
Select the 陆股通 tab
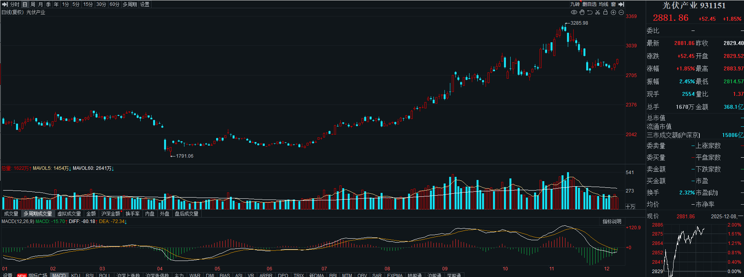415,275
